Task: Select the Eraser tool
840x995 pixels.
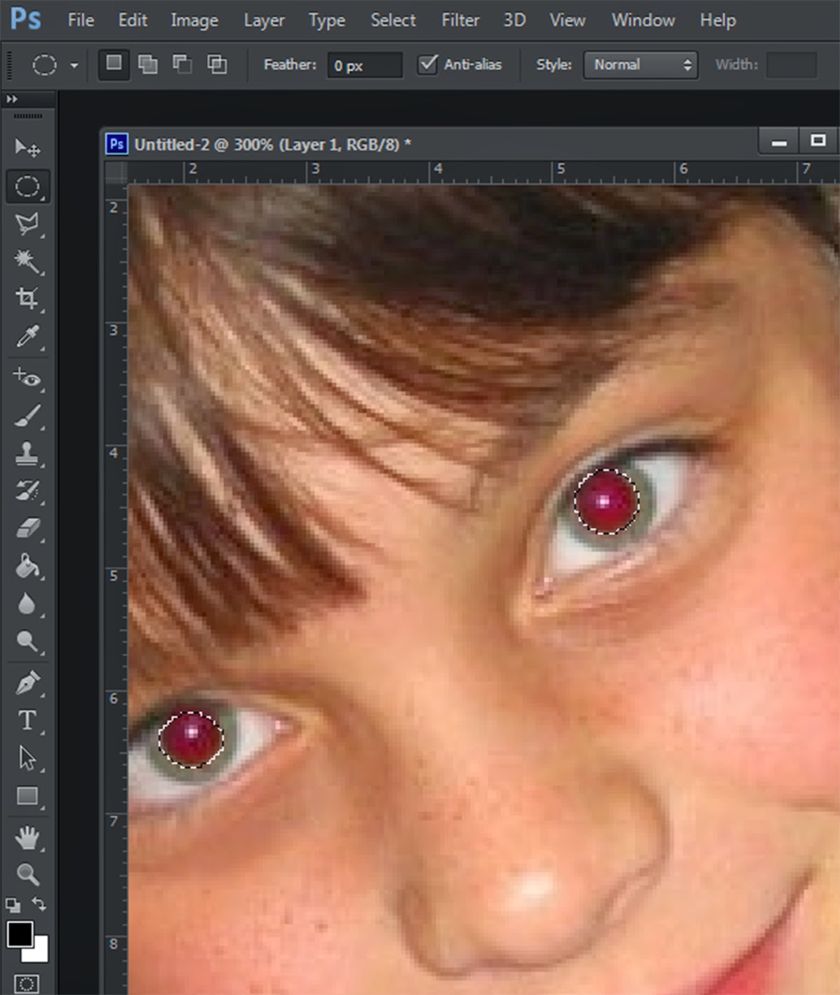Action: [27, 528]
